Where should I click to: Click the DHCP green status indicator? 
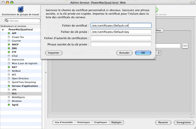(x=9, y=44)
